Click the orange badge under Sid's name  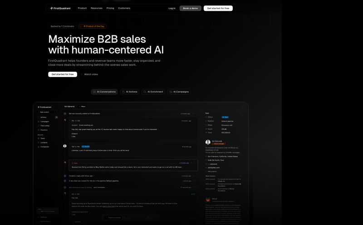pos(218,144)
